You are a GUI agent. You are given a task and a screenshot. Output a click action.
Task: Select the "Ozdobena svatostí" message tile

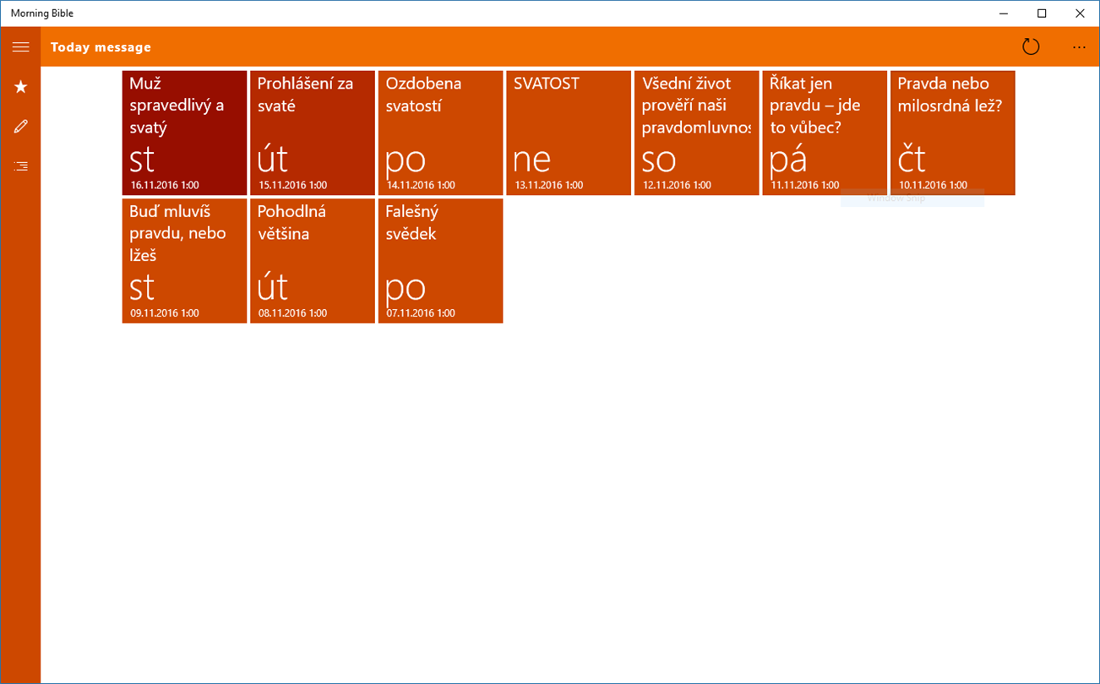coord(440,133)
